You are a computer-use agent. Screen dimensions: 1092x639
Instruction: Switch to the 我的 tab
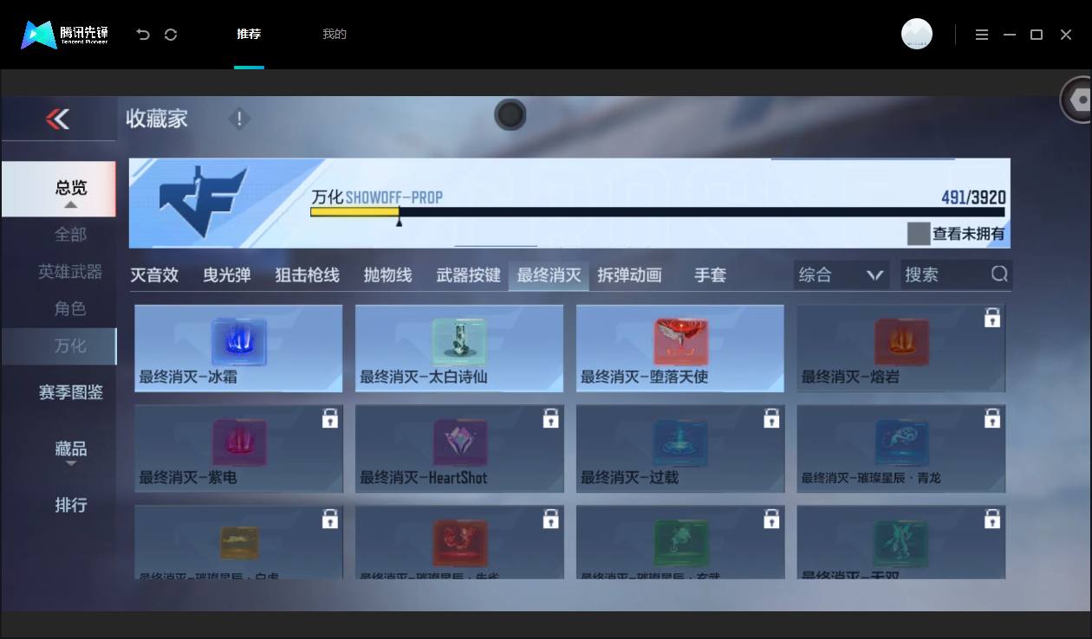(335, 35)
